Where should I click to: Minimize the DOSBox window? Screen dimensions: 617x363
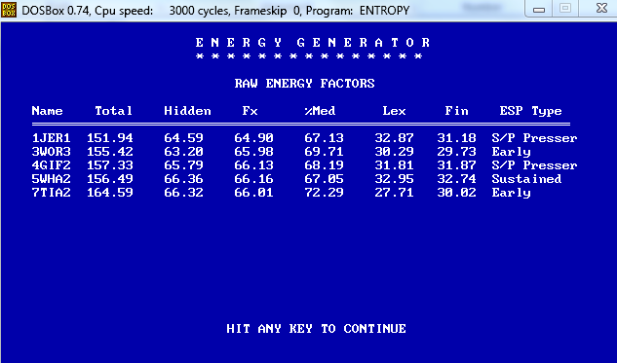click(x=539, y=9)
